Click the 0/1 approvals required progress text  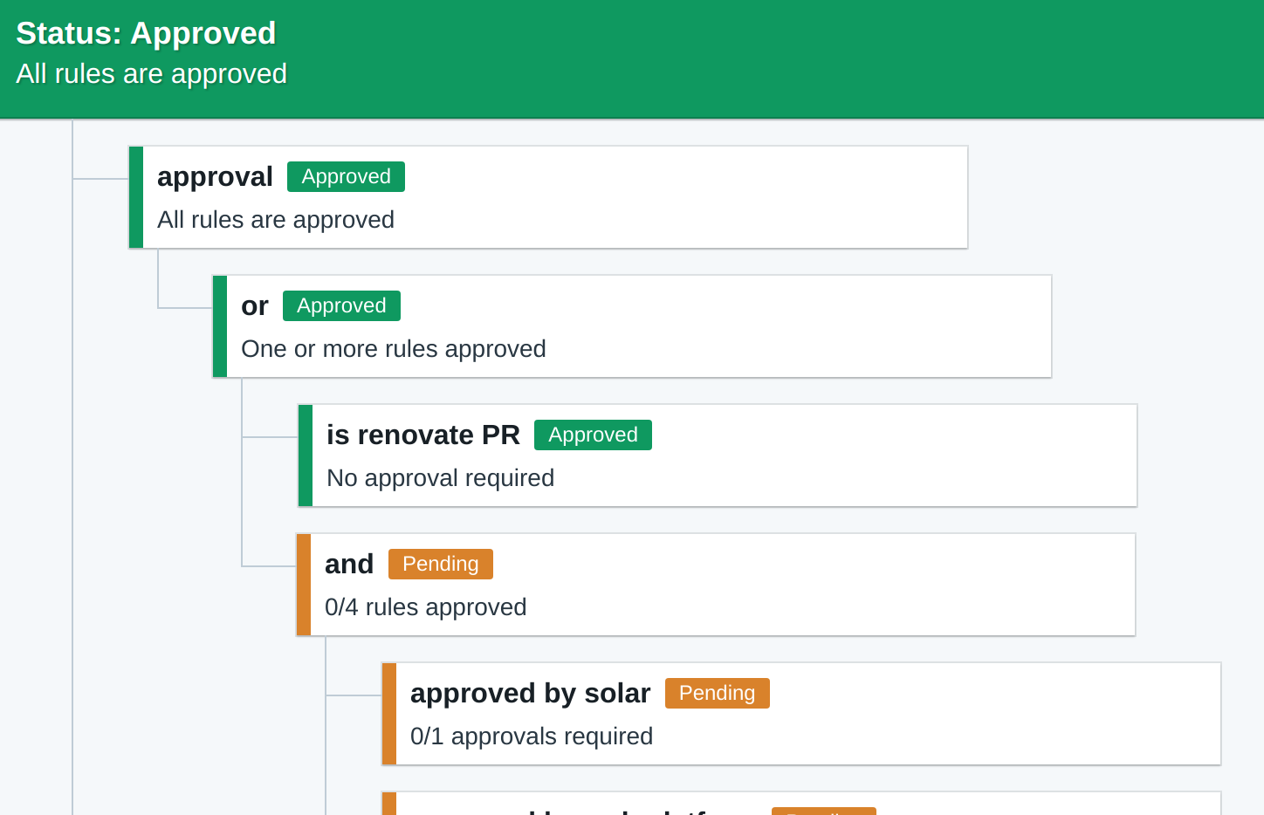pyautogui.click(x=532, y=736)
